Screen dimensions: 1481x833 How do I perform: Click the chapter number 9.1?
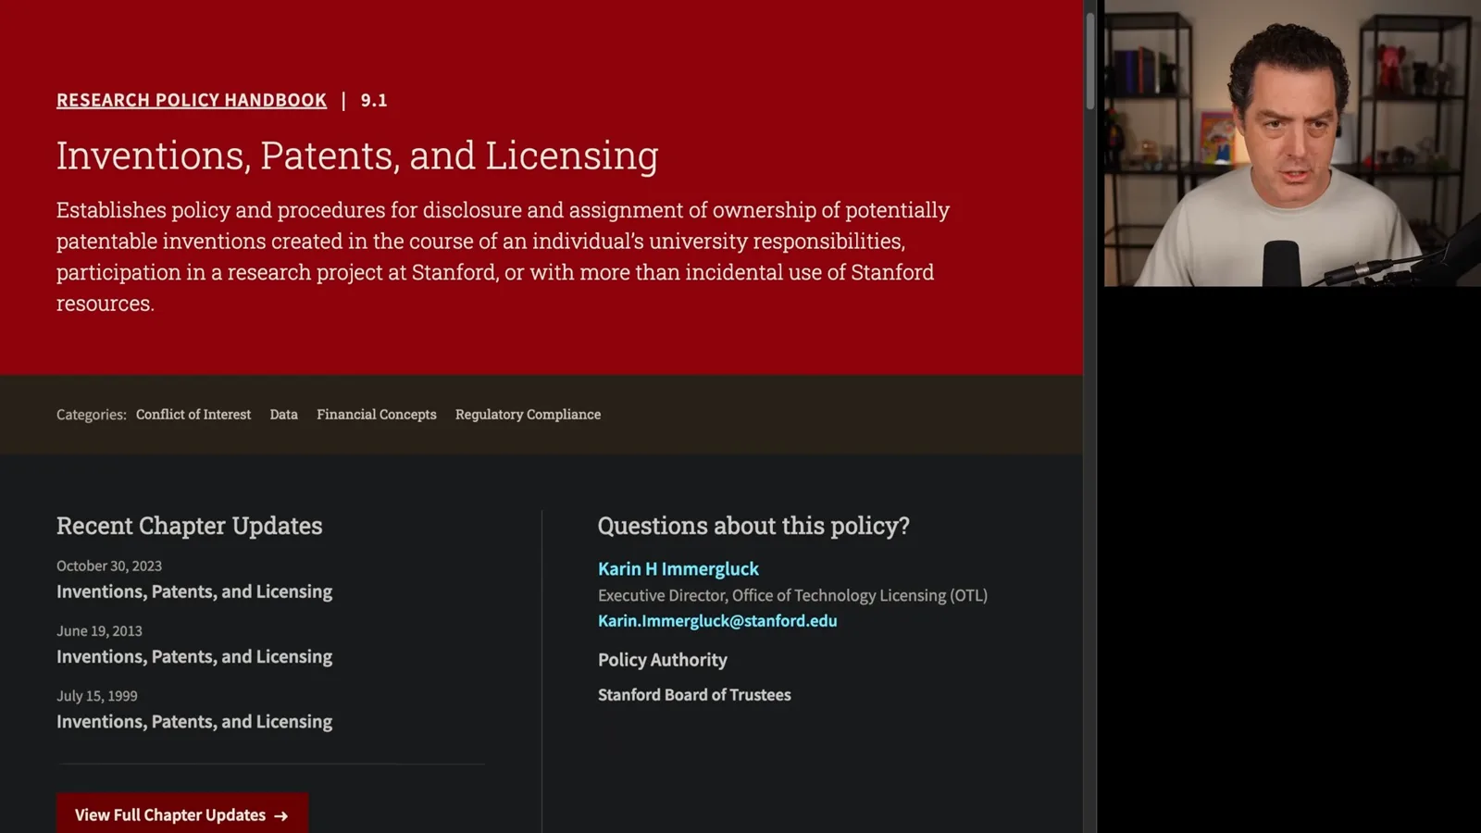click(x=374, y=100)
